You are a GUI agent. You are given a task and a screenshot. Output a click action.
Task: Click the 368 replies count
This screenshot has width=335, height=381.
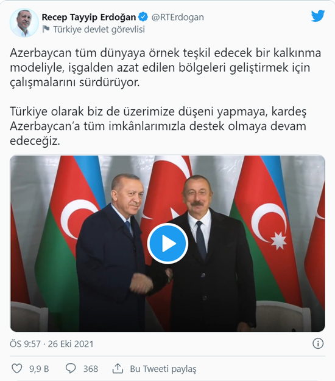91,369
